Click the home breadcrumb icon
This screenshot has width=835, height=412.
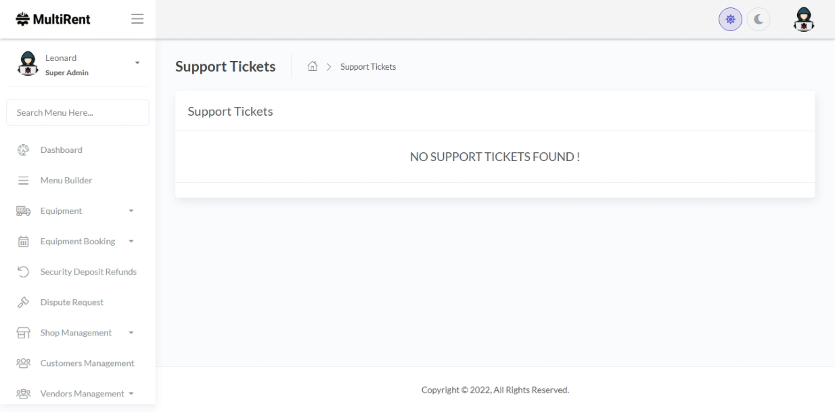tap(312, 66)
